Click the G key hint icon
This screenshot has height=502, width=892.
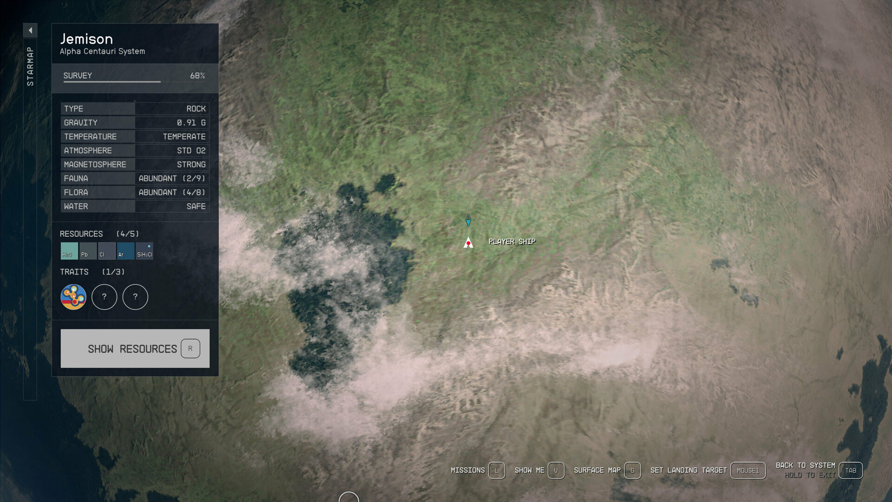coord(633,470)
